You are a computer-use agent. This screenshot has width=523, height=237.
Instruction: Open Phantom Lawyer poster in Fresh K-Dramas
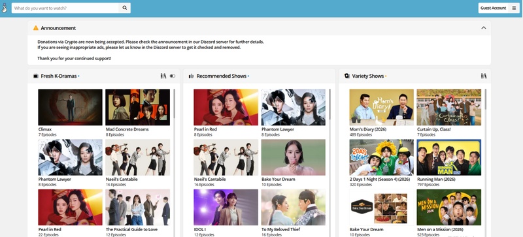70,157
